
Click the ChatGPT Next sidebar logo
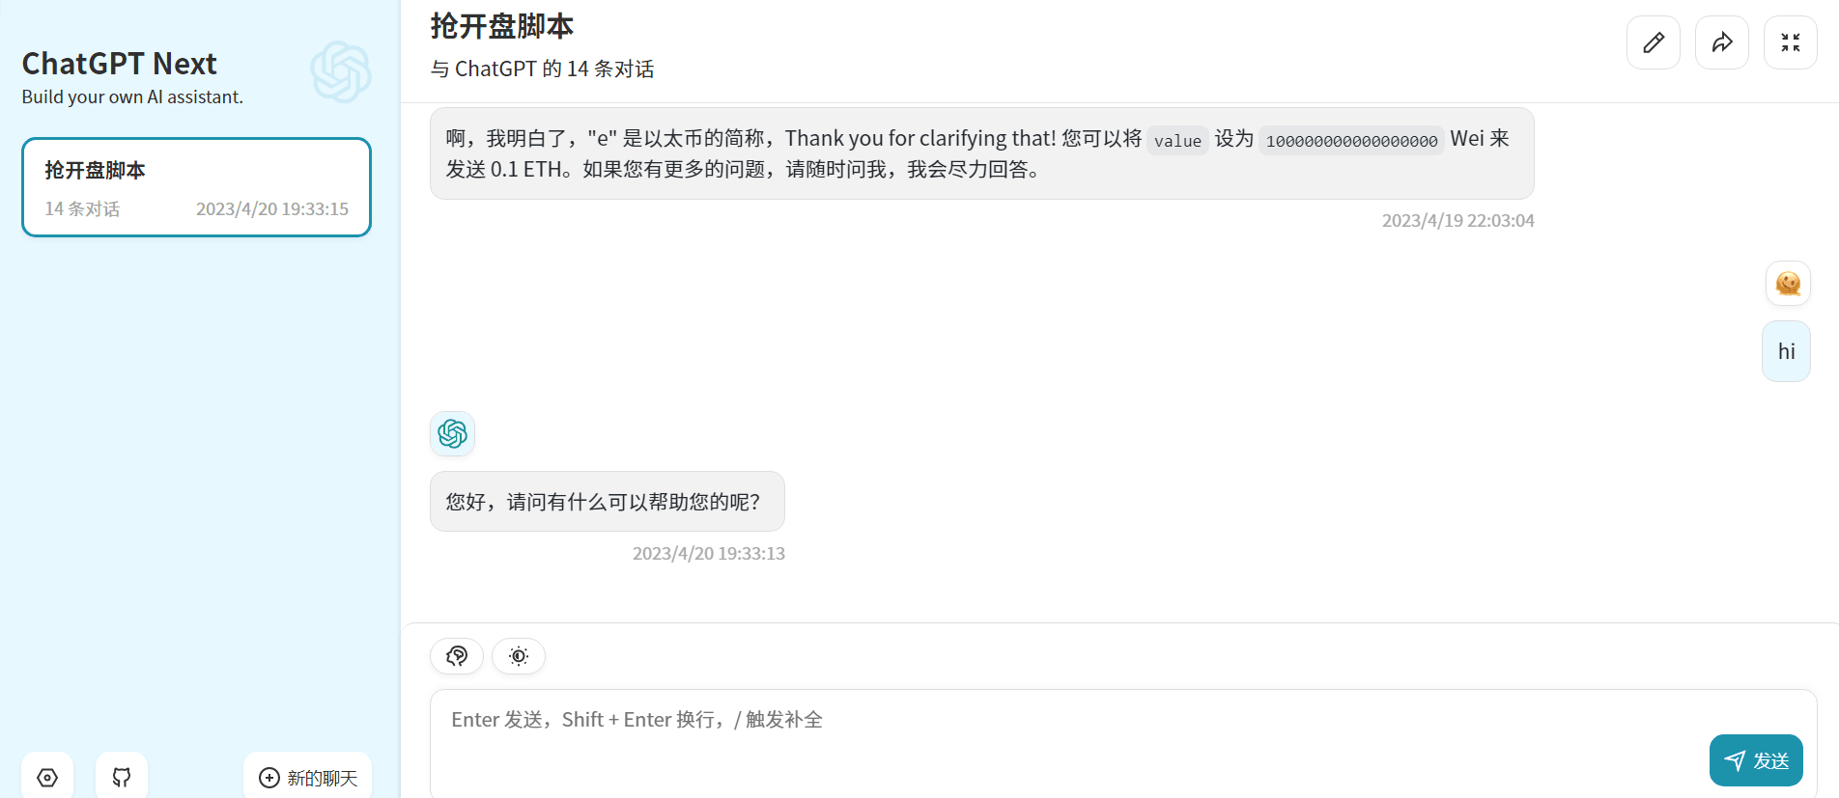[341, 71]
